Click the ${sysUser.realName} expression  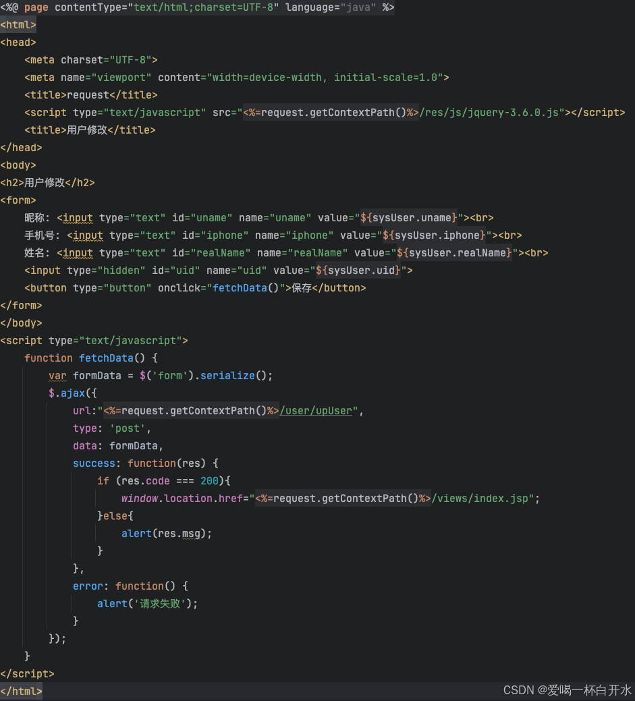tap(454, 252)
